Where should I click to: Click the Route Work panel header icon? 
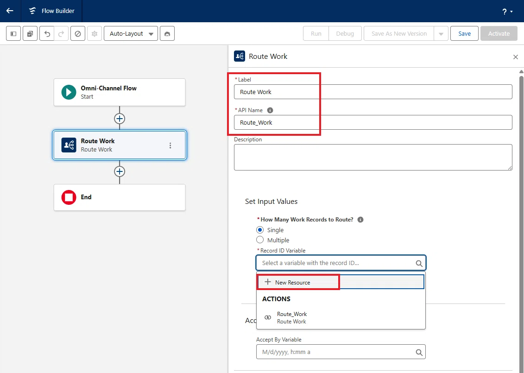(239, 56)
